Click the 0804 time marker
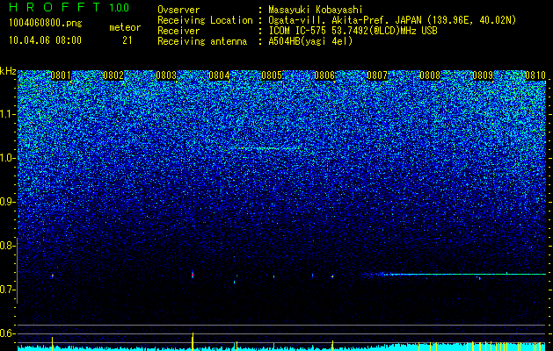Viewport: 553px width, 351px height. tap(219, 75)
